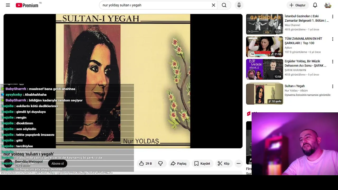
Task: Visit the Aykan channel
Action: pos(288,48)
